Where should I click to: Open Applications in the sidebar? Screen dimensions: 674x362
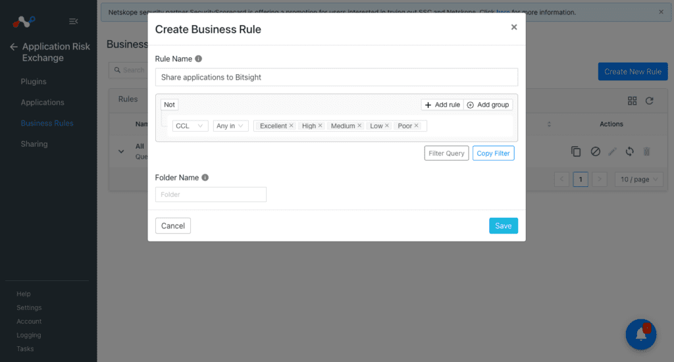click(x=43, y=102)
